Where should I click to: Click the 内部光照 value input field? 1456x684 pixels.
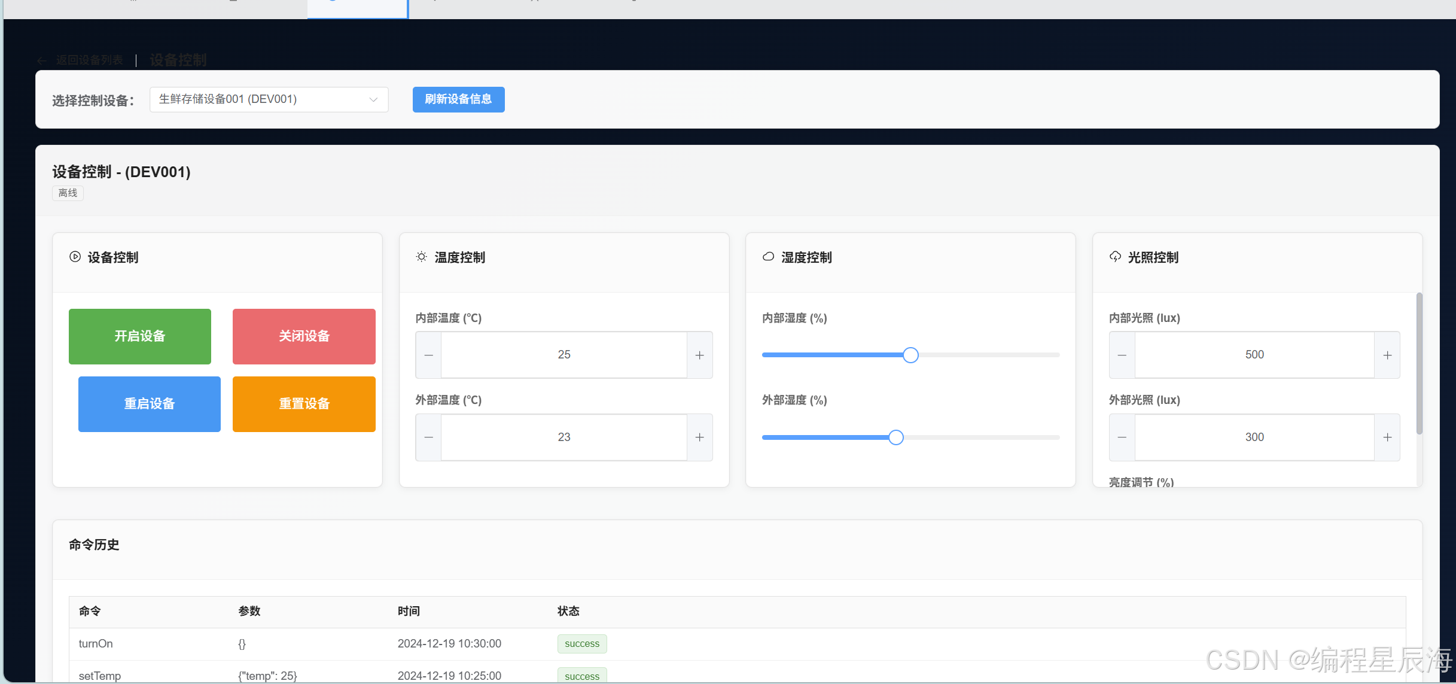click(1254, 355)
